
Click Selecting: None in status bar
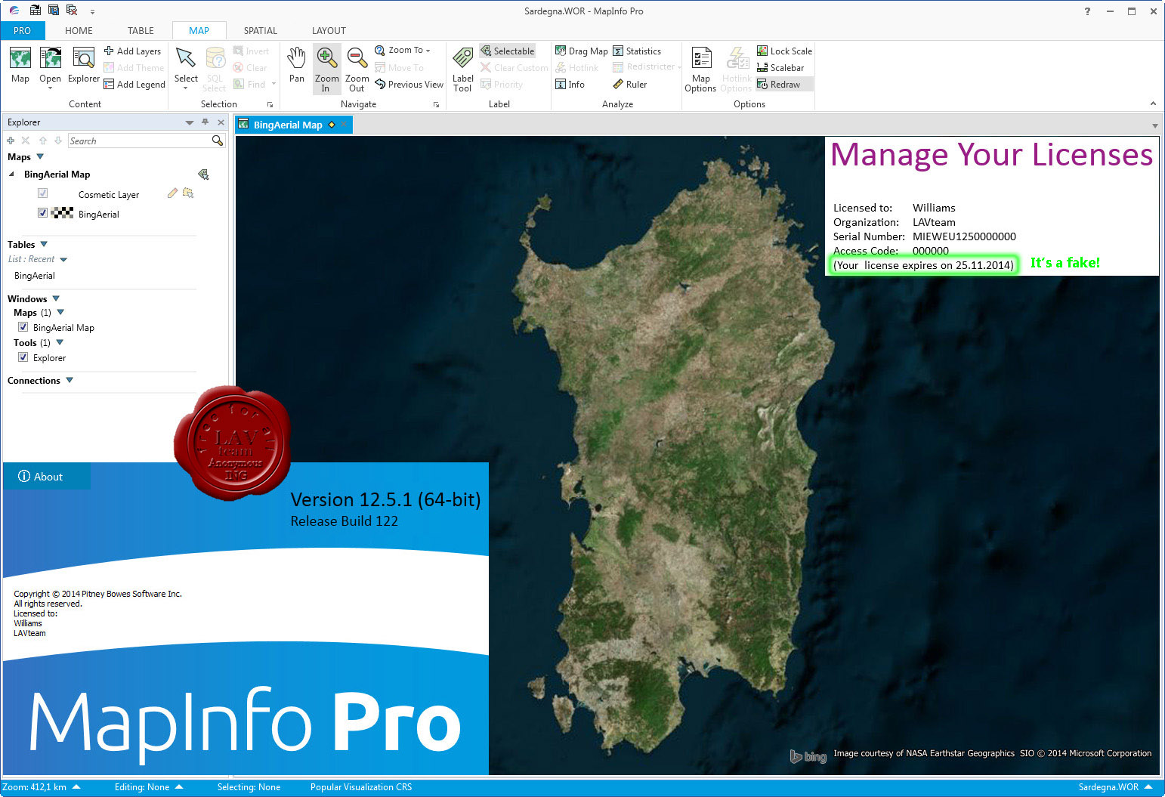coord(249,787)
